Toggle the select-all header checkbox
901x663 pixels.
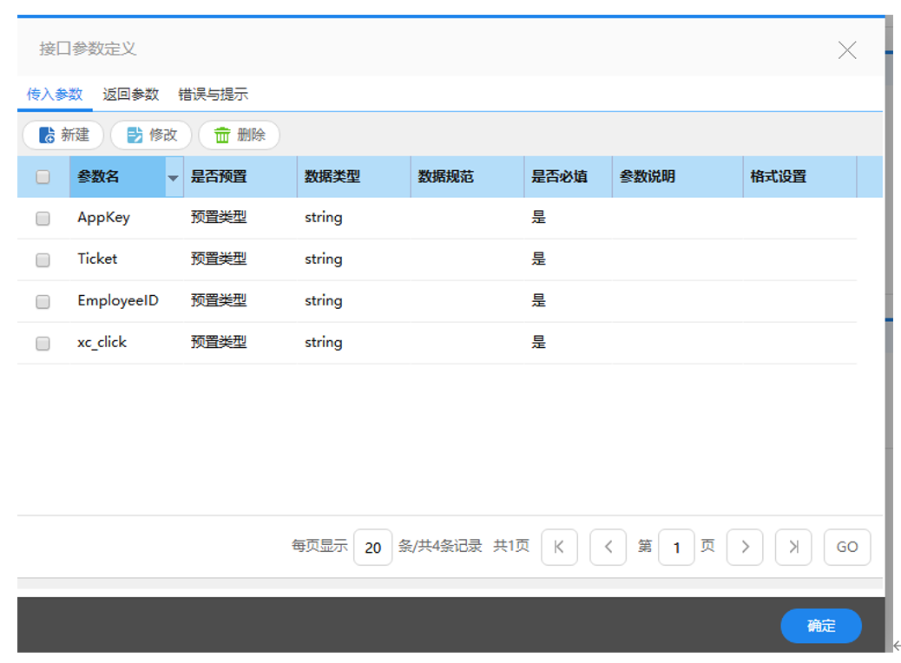coord(43,177)
